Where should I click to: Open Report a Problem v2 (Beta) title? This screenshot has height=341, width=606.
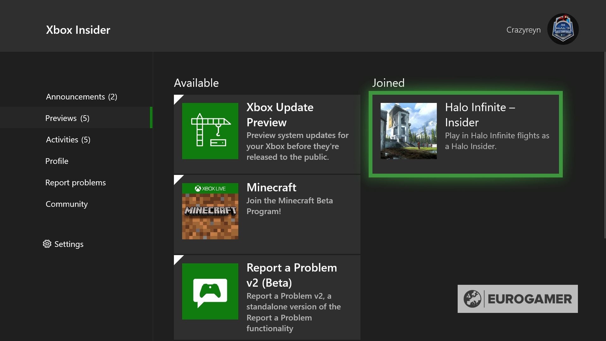pos(292,275)
